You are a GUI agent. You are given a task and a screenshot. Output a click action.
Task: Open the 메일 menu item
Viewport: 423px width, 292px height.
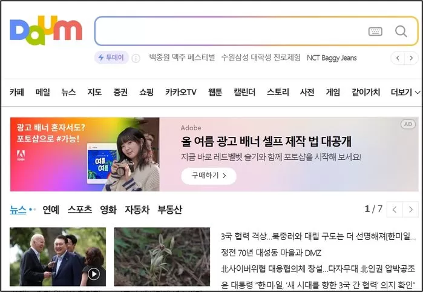pos(42,92)
